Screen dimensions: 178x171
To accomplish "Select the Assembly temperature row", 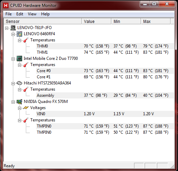I will point(105,95).
